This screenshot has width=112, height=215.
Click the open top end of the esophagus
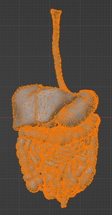[x=56, y=11]
